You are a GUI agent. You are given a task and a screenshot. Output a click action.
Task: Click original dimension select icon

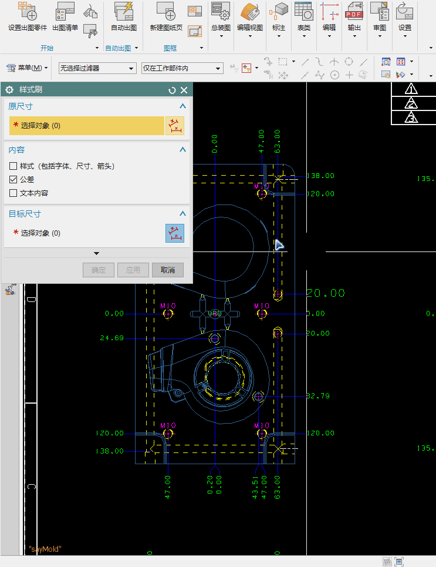(x=175, y=126)
